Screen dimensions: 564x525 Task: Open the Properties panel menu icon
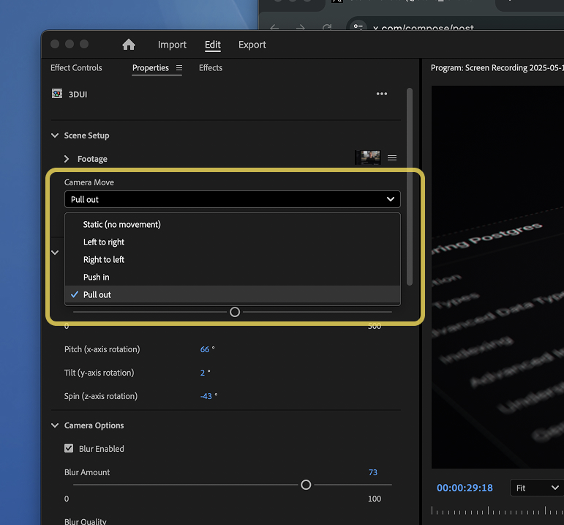(178, 67)
